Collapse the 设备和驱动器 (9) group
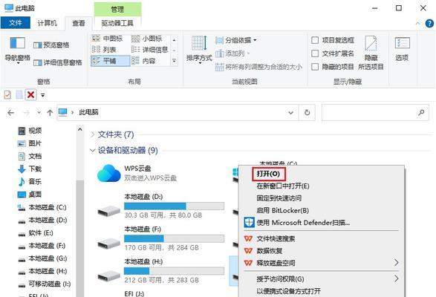 93,151
